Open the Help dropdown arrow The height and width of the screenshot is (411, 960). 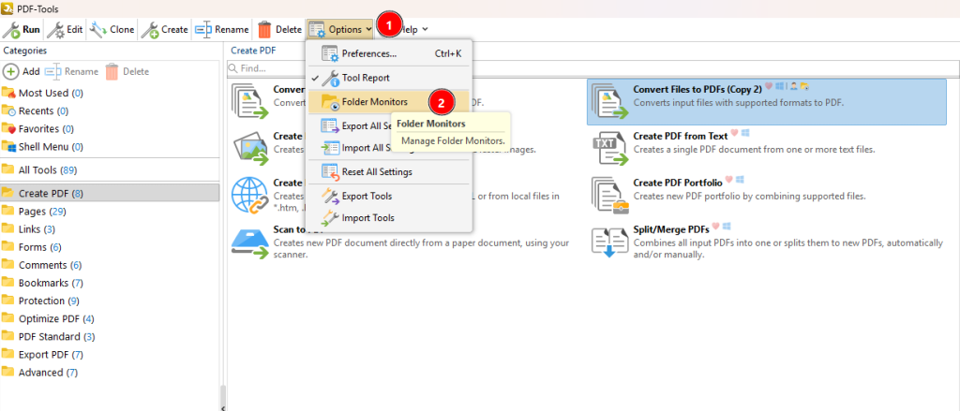coord(425,29)
